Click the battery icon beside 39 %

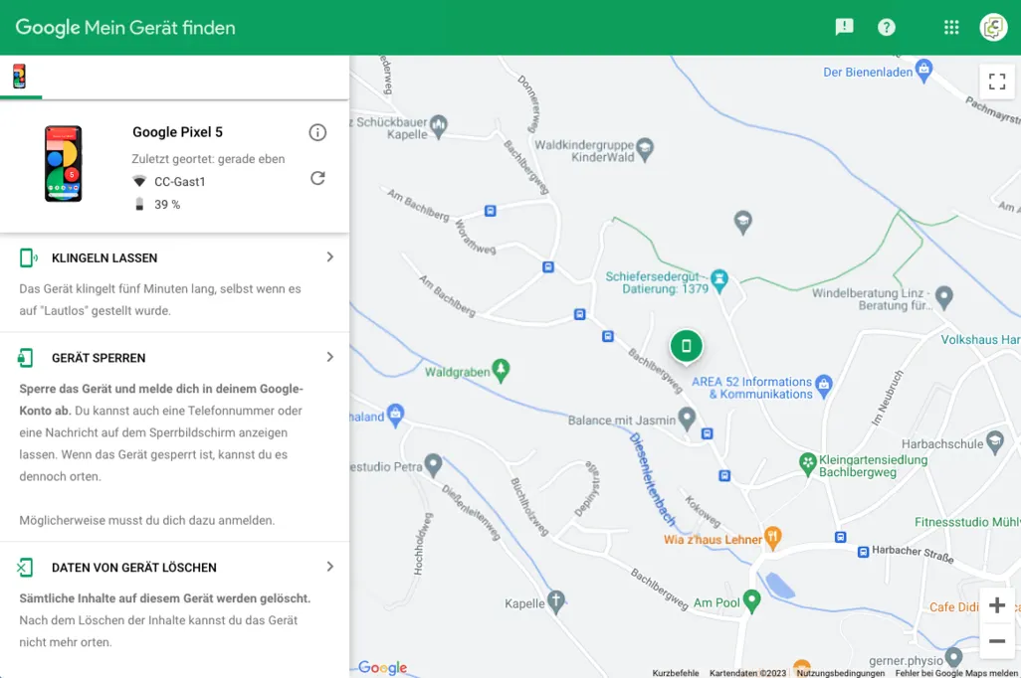(138, 204)
